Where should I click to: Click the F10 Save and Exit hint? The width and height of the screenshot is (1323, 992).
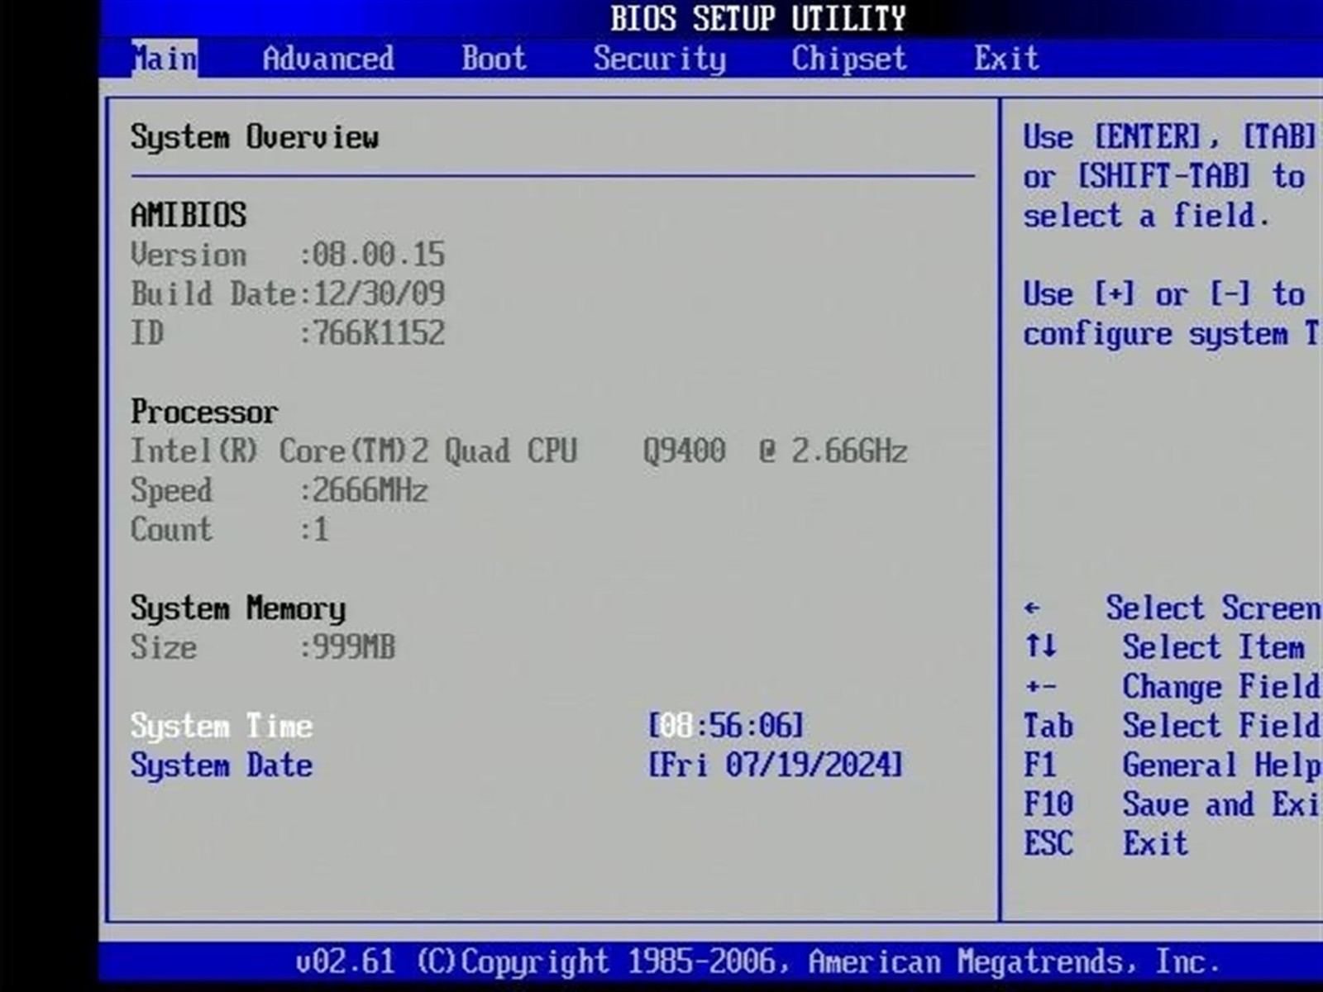click(1173, 804)
